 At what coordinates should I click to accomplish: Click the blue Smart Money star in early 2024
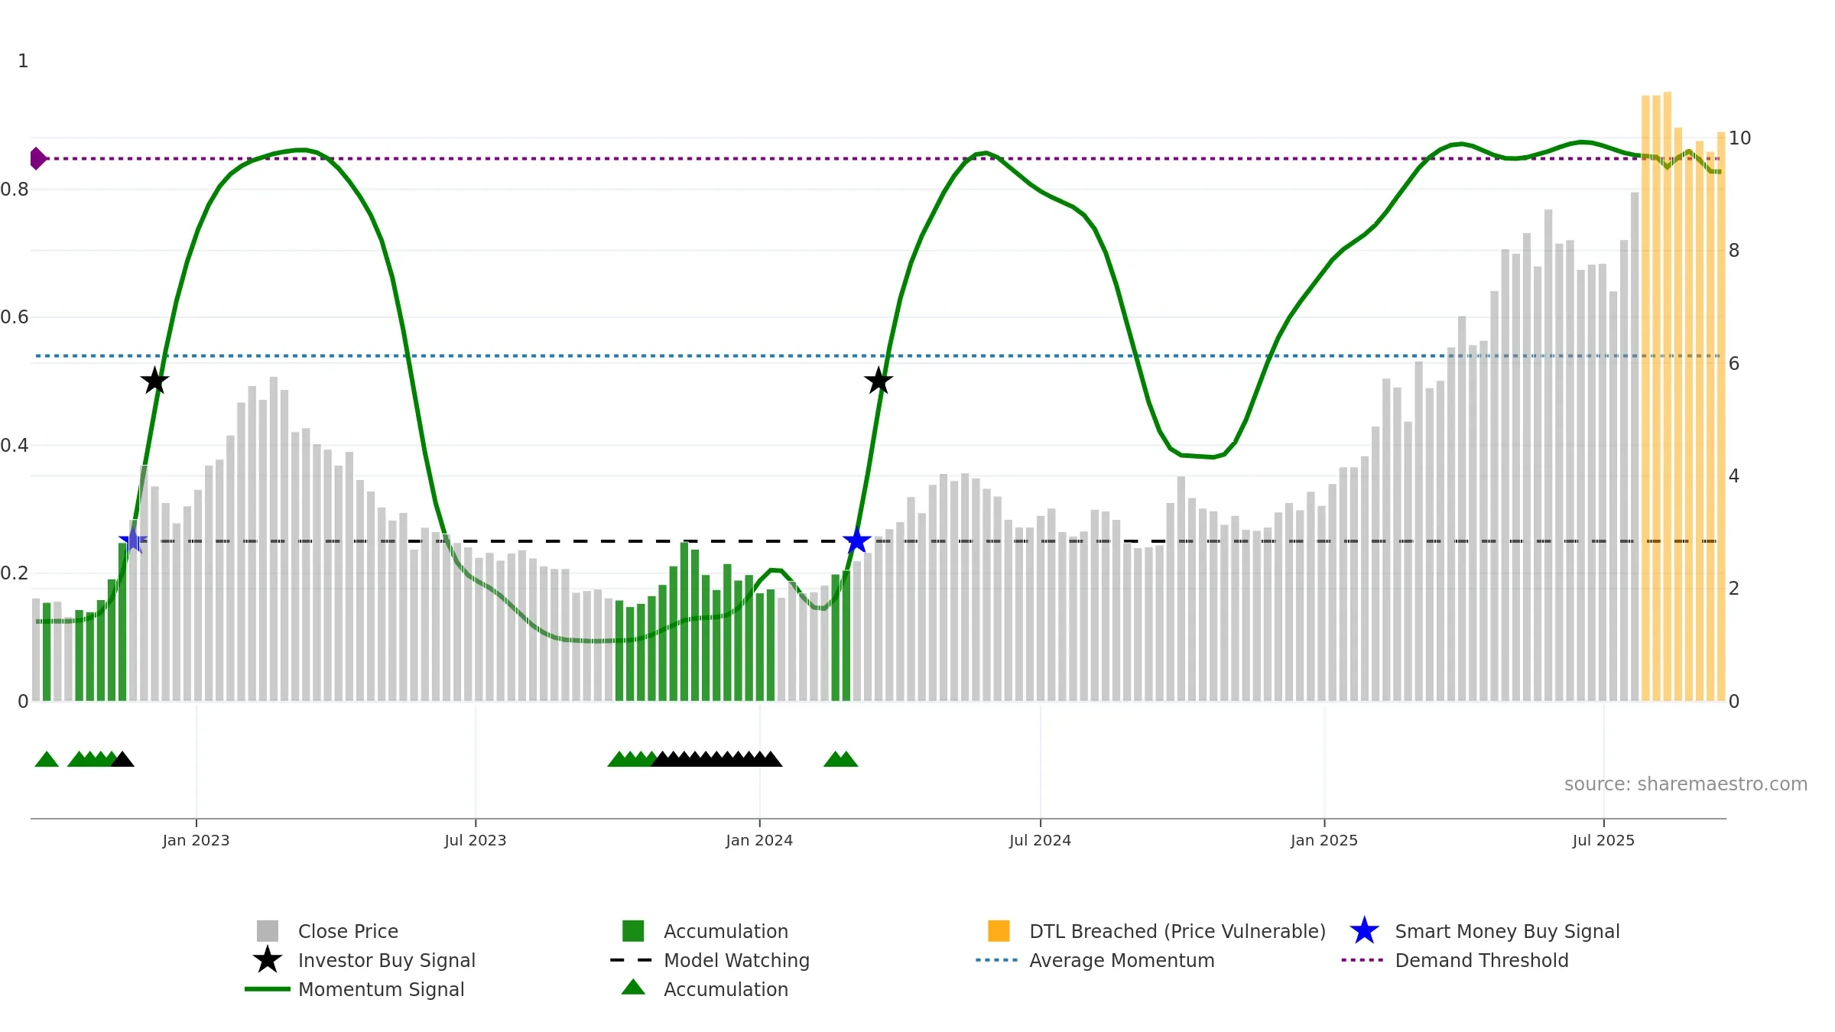click(857, 541)
